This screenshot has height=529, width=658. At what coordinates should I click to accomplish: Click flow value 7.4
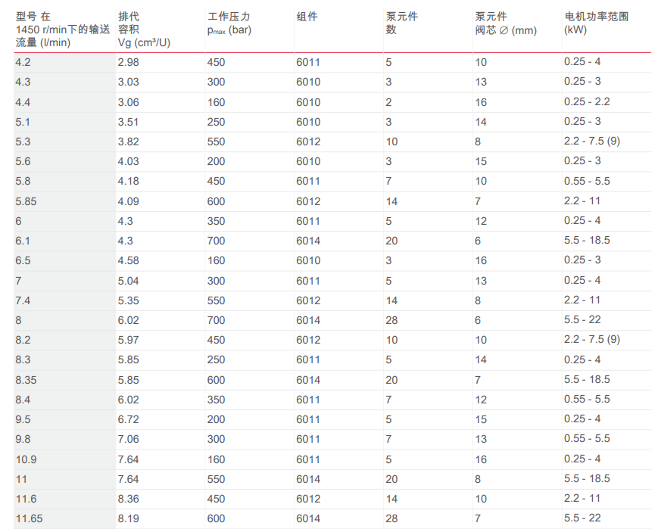[x=23, y=300]
